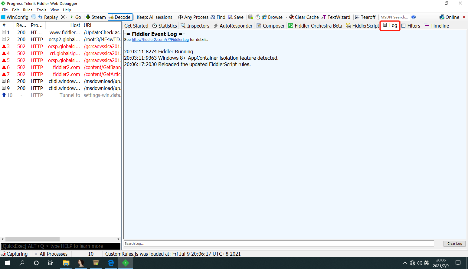Image resolution: width=468 pixels, height=269 pixels.
Task: Open the Remove sessions X dropdown arrow
Action: pyautogui.click(x=67, y=17)
